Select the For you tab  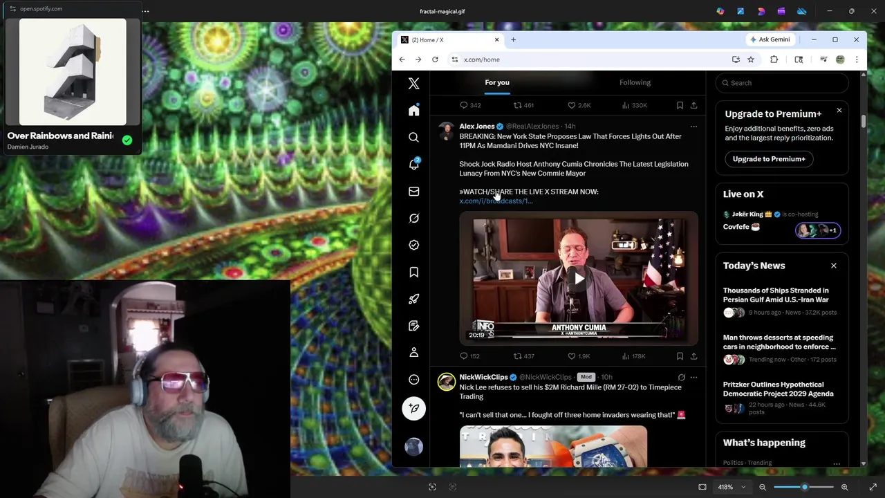coord(497,82)
